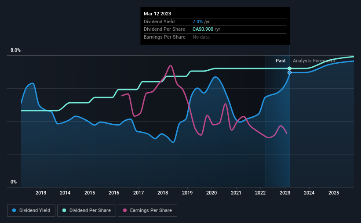Toggle the Dividend Yield legend button
Screen dimensions: 361x223
pyautogui.click(x=31, y=211)
